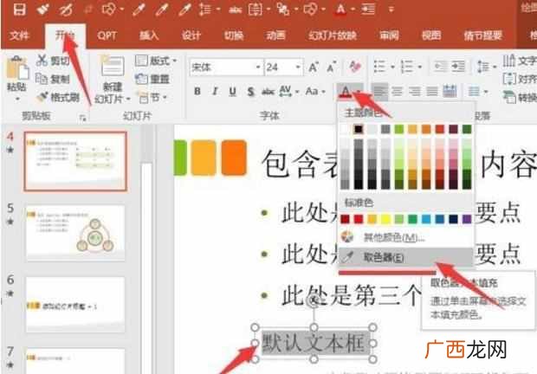Click the Distributed alignment icon
Screen dimensions: 537x374
(450, 92)
